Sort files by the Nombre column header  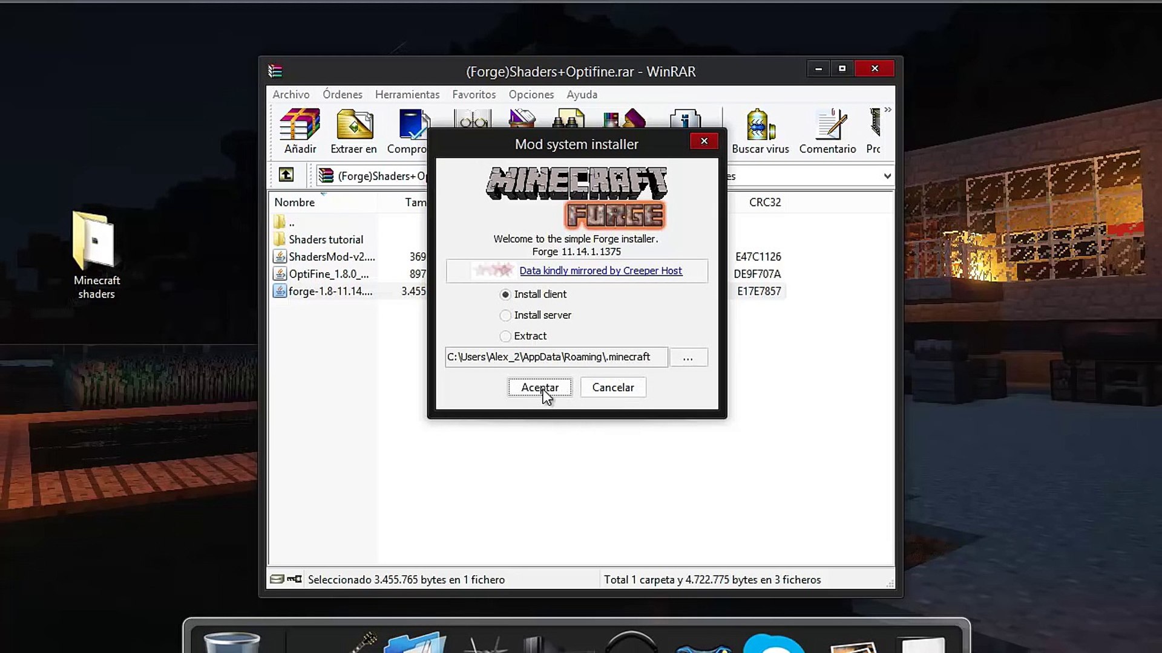(295, 203)
